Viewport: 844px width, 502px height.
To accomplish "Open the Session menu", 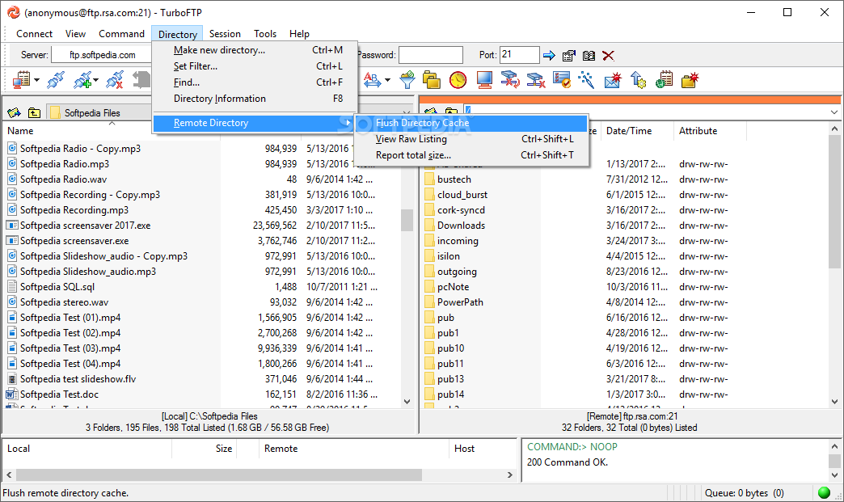I will (225, 33).
